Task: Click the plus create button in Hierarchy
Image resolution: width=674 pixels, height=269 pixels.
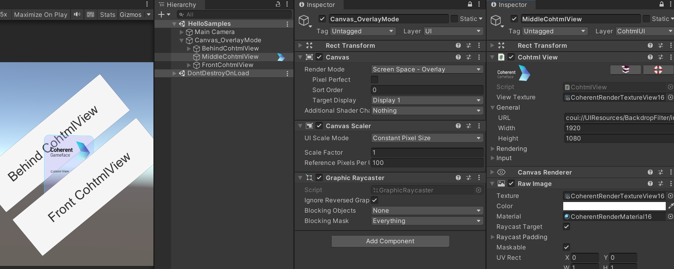Action: coord(161,14)
